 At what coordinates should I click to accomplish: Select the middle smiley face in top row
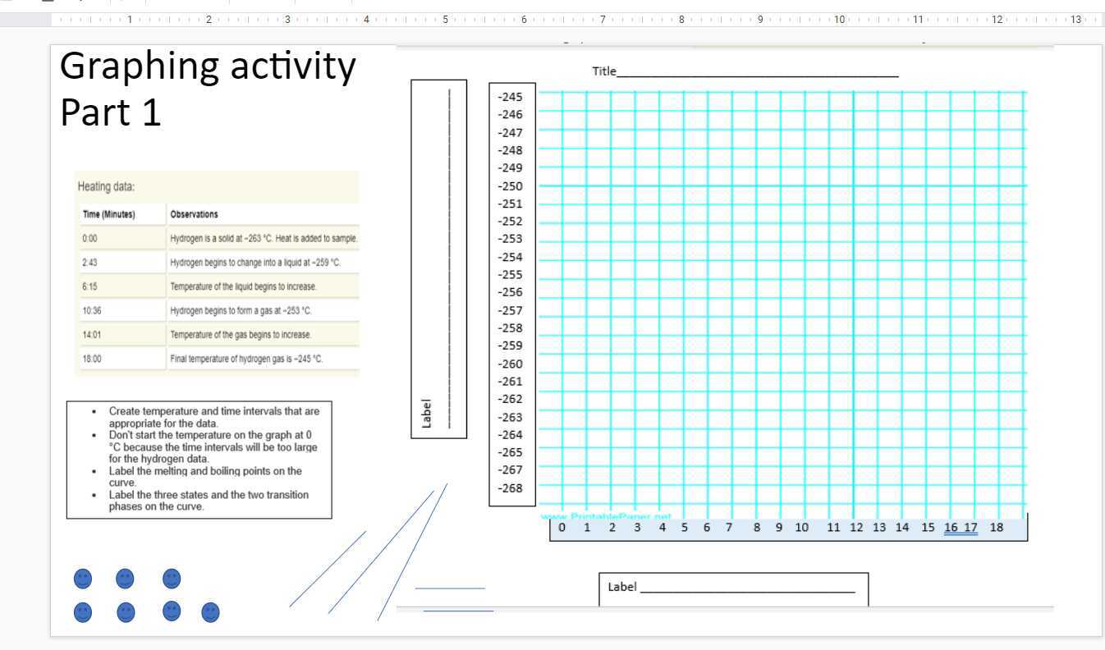125,579
